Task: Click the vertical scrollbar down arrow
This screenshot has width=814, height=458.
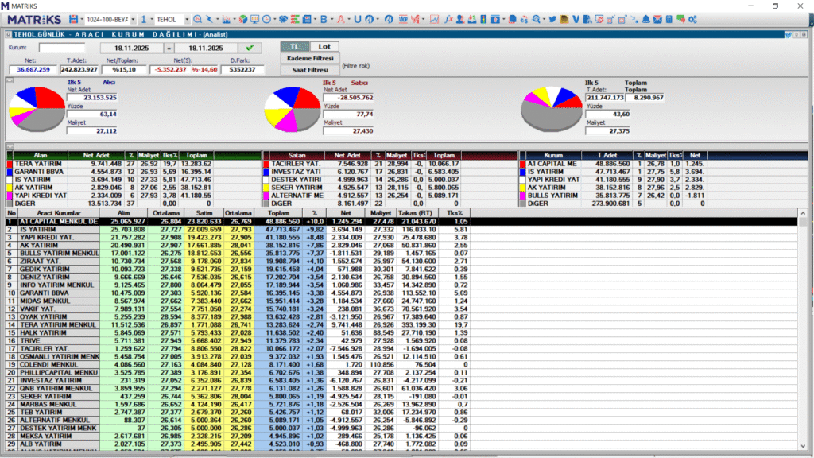Action: click(803, 446)
